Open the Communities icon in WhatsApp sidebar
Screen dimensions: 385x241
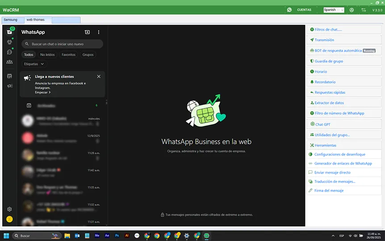click(x=9, y=62)
